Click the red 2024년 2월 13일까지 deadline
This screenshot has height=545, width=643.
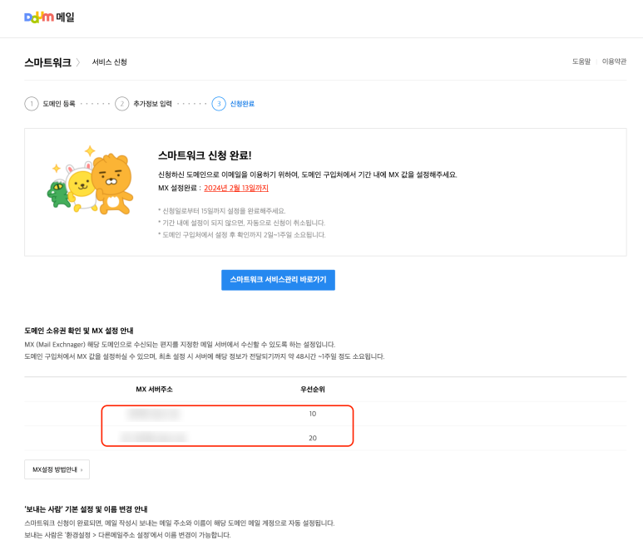pyautogui.click(x=236, y=188)
